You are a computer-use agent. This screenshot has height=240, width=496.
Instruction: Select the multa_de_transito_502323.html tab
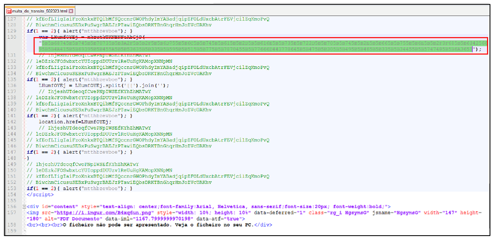click(x=40, y=11)
